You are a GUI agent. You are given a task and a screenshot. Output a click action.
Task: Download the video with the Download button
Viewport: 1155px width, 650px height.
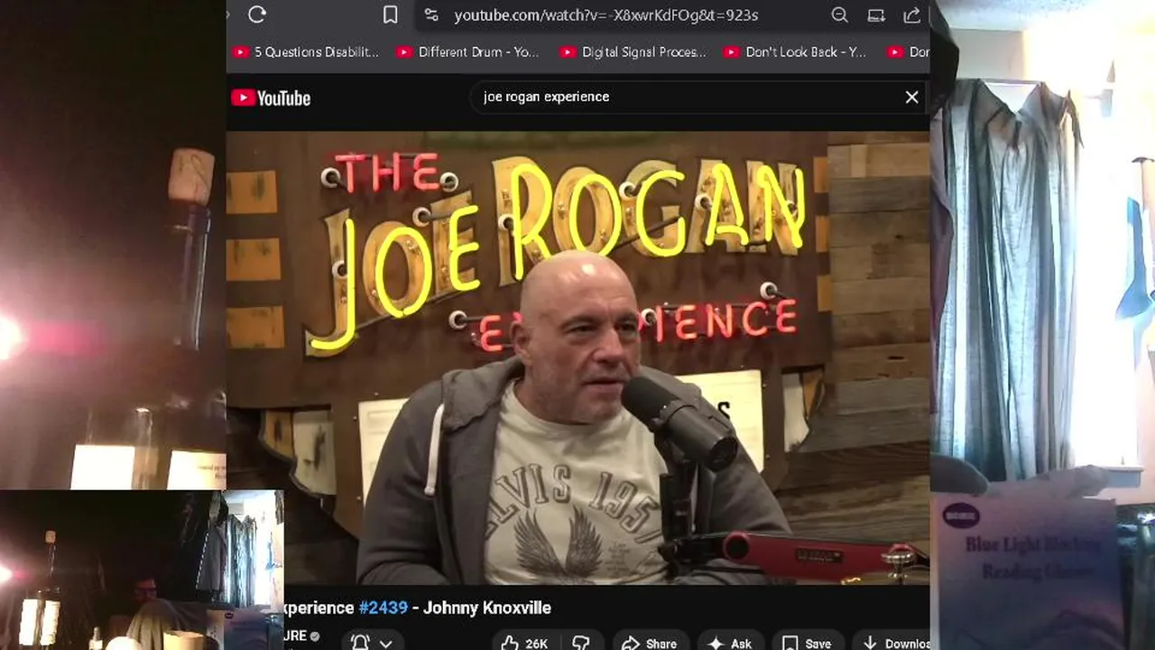(892, 643)
